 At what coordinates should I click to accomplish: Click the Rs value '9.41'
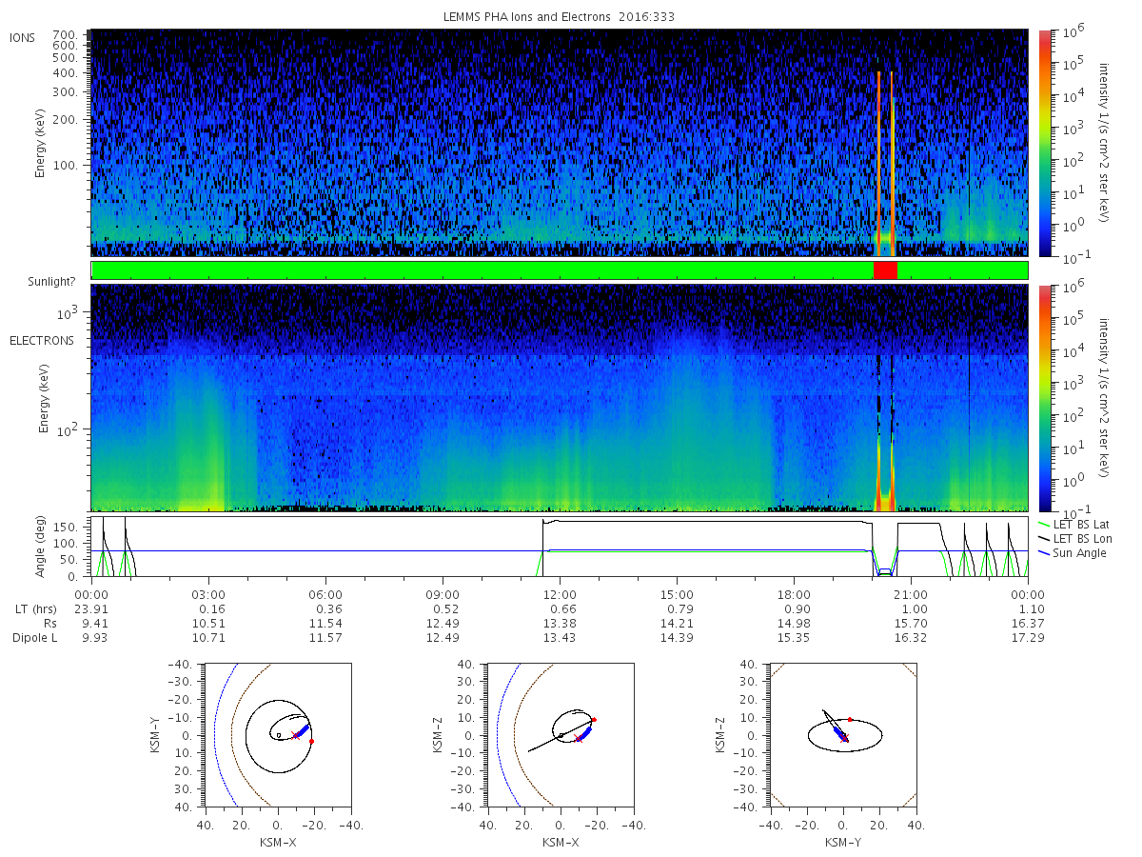(x=94, y=623)
